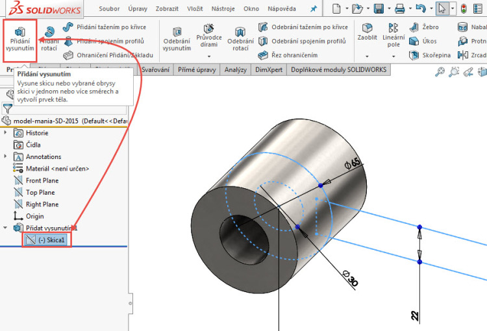
Task: Open the Nástroje menu
Action: coord(223,8)
